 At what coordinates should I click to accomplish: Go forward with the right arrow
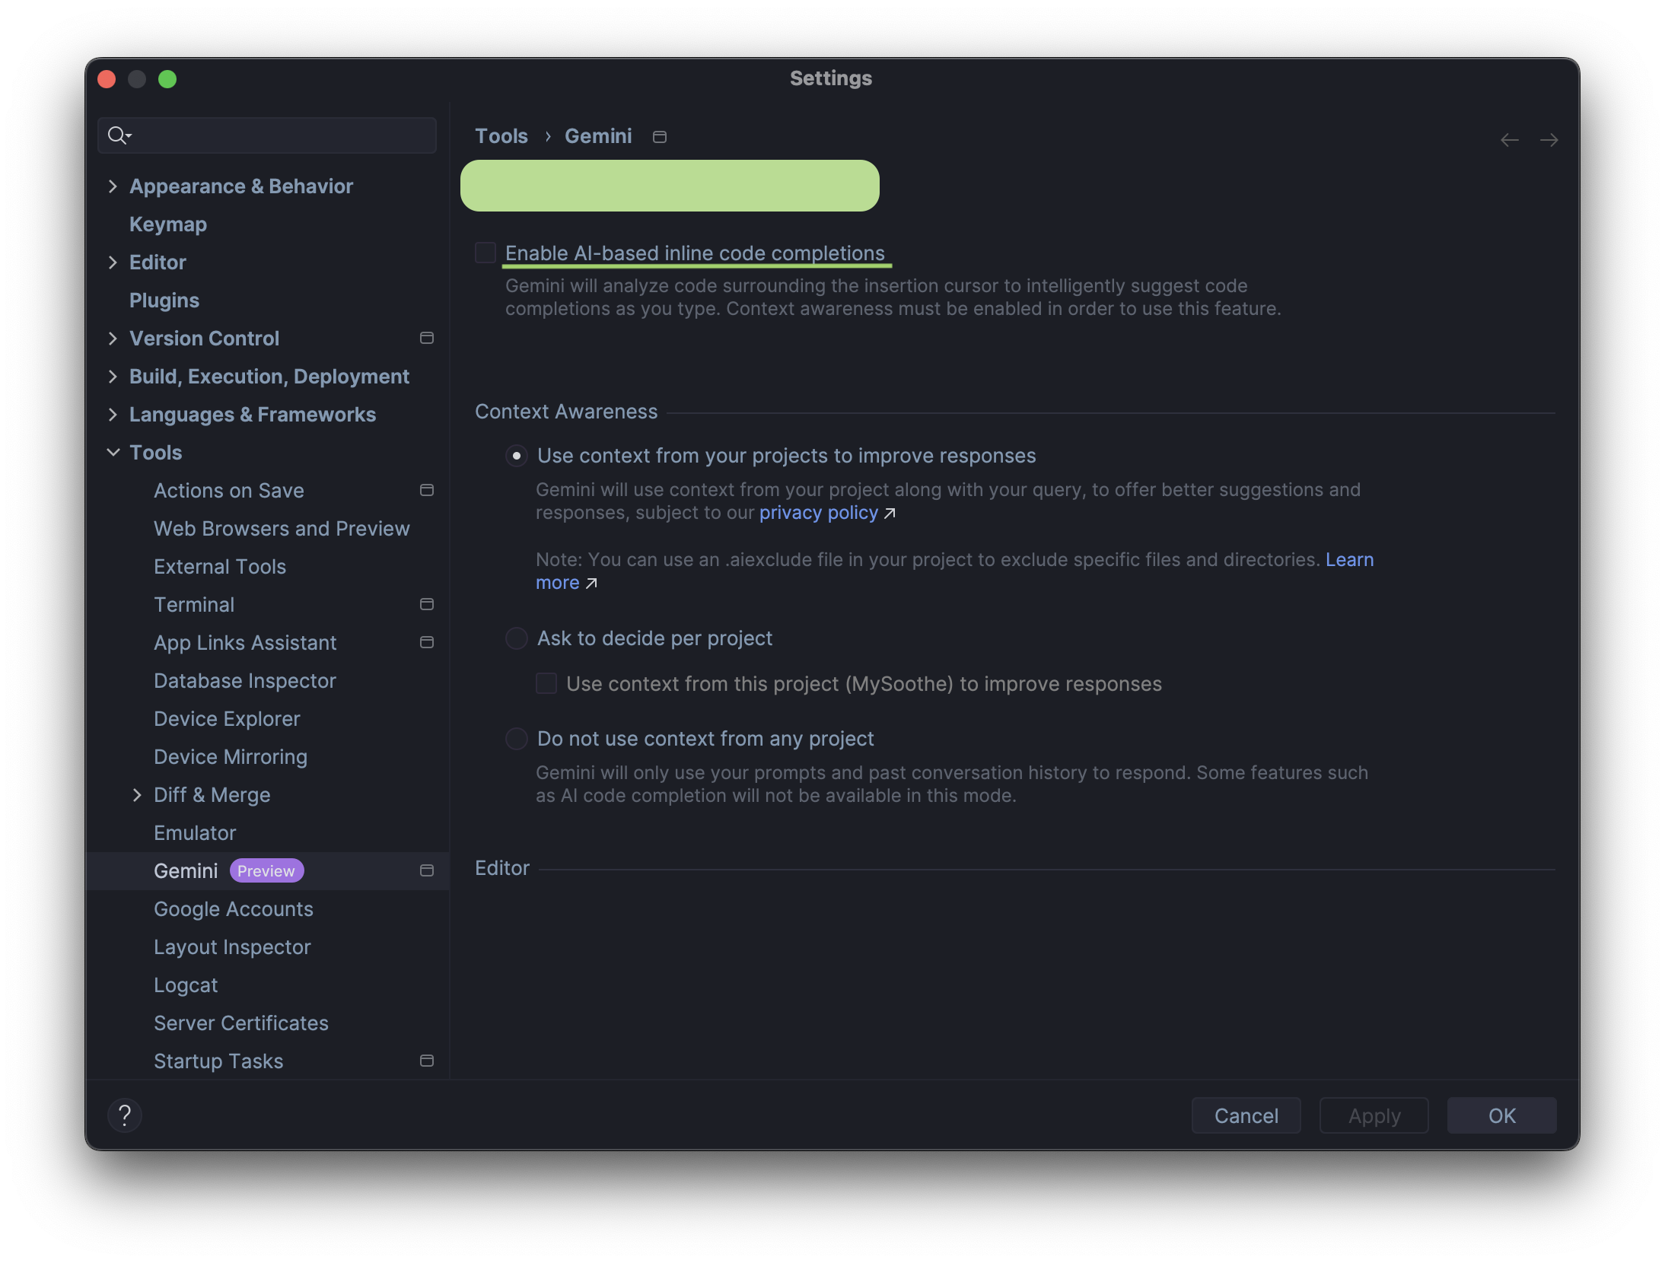(1549, 140)
